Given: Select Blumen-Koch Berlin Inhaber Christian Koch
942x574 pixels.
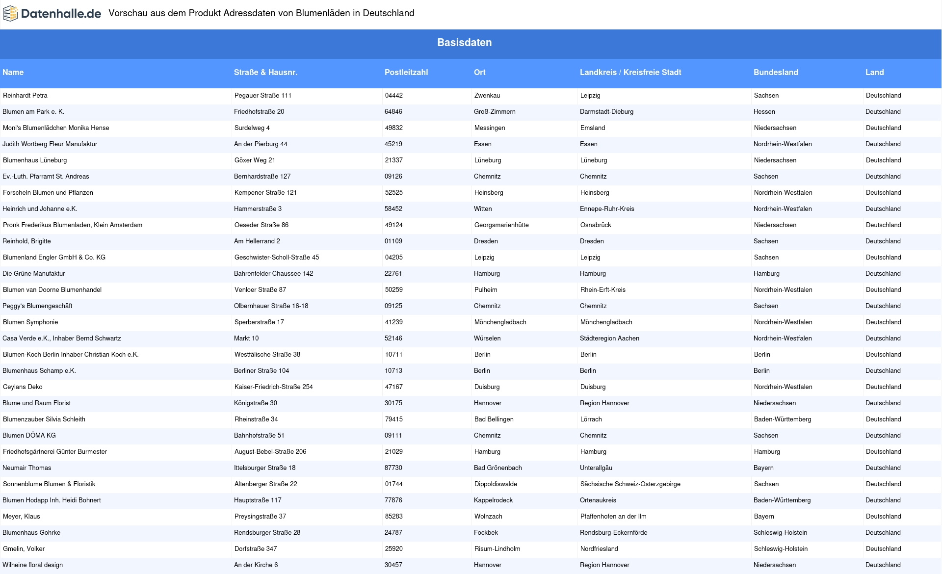Looking at the screenshot, I should click(71, 355).
